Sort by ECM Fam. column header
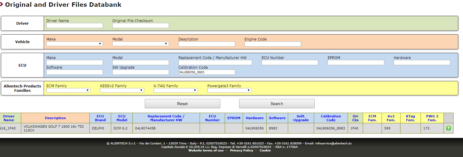This screenshot has height=157, width=463. click(x=372, y=118)
